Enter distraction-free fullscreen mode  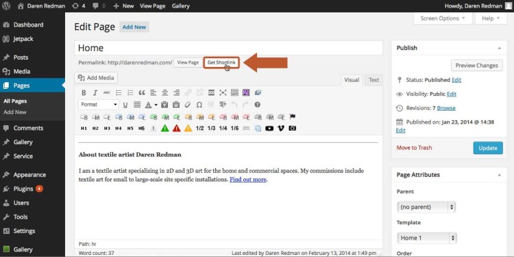point(223,93)
